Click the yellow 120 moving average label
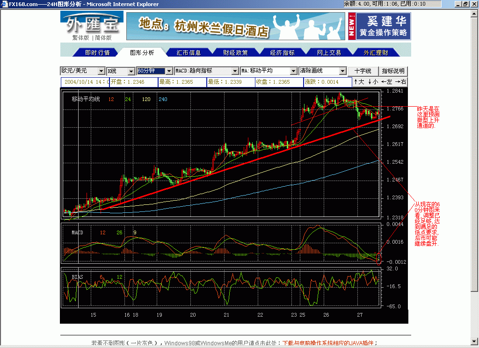Screen dimensions: 479x348 click(146, 99)
